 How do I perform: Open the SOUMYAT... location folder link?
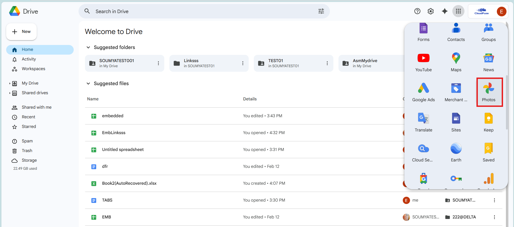[460, 200]
